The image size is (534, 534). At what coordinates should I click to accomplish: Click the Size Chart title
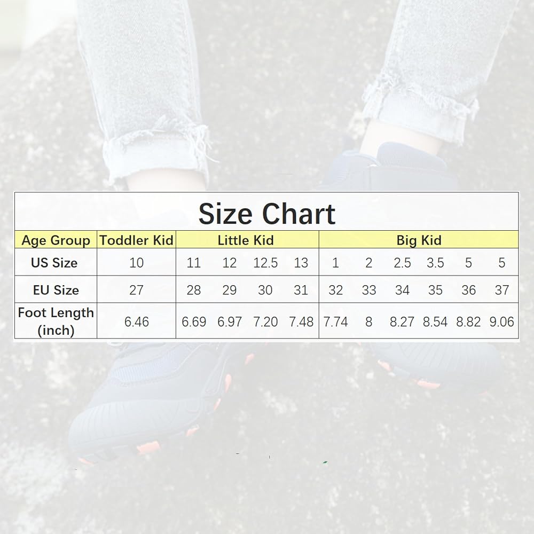click(266, 214)
